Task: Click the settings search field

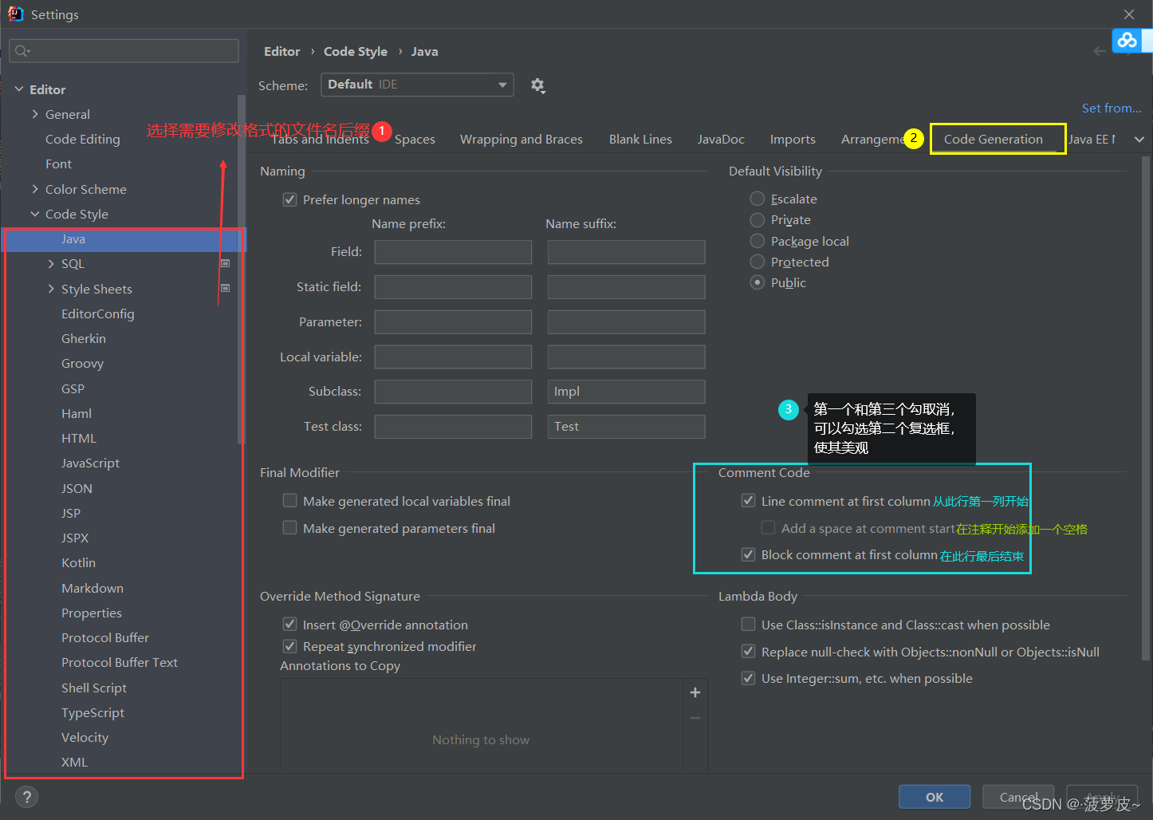Action: (124, 51)
